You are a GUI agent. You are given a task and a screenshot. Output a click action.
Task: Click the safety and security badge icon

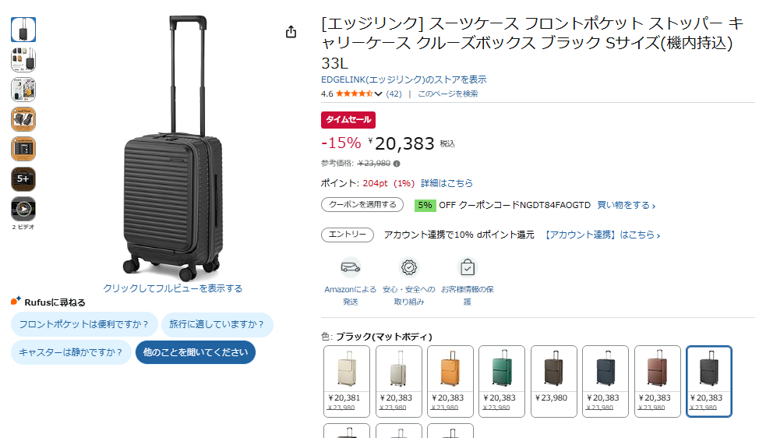pyautogui.click(x=409, y=268)
